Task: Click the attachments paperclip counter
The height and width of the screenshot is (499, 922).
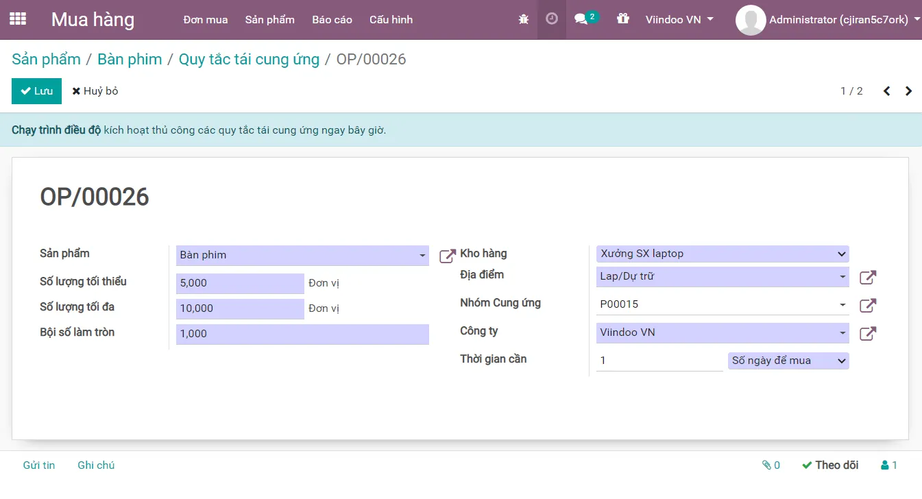Action: 771,465
